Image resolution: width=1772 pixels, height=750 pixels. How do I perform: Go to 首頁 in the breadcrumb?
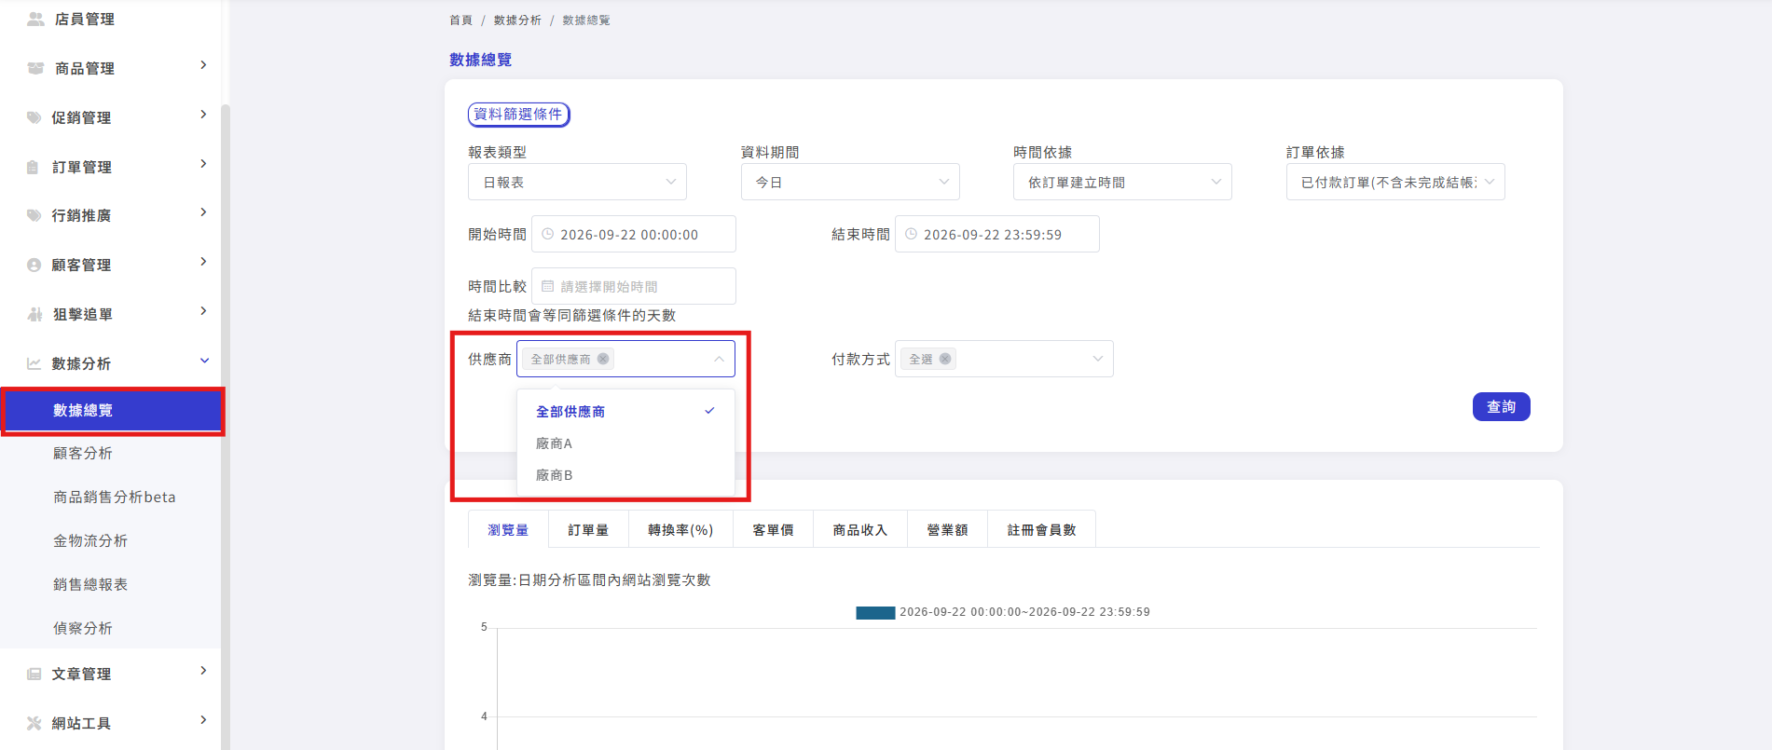pyautogui.click(x=460, y=20)
